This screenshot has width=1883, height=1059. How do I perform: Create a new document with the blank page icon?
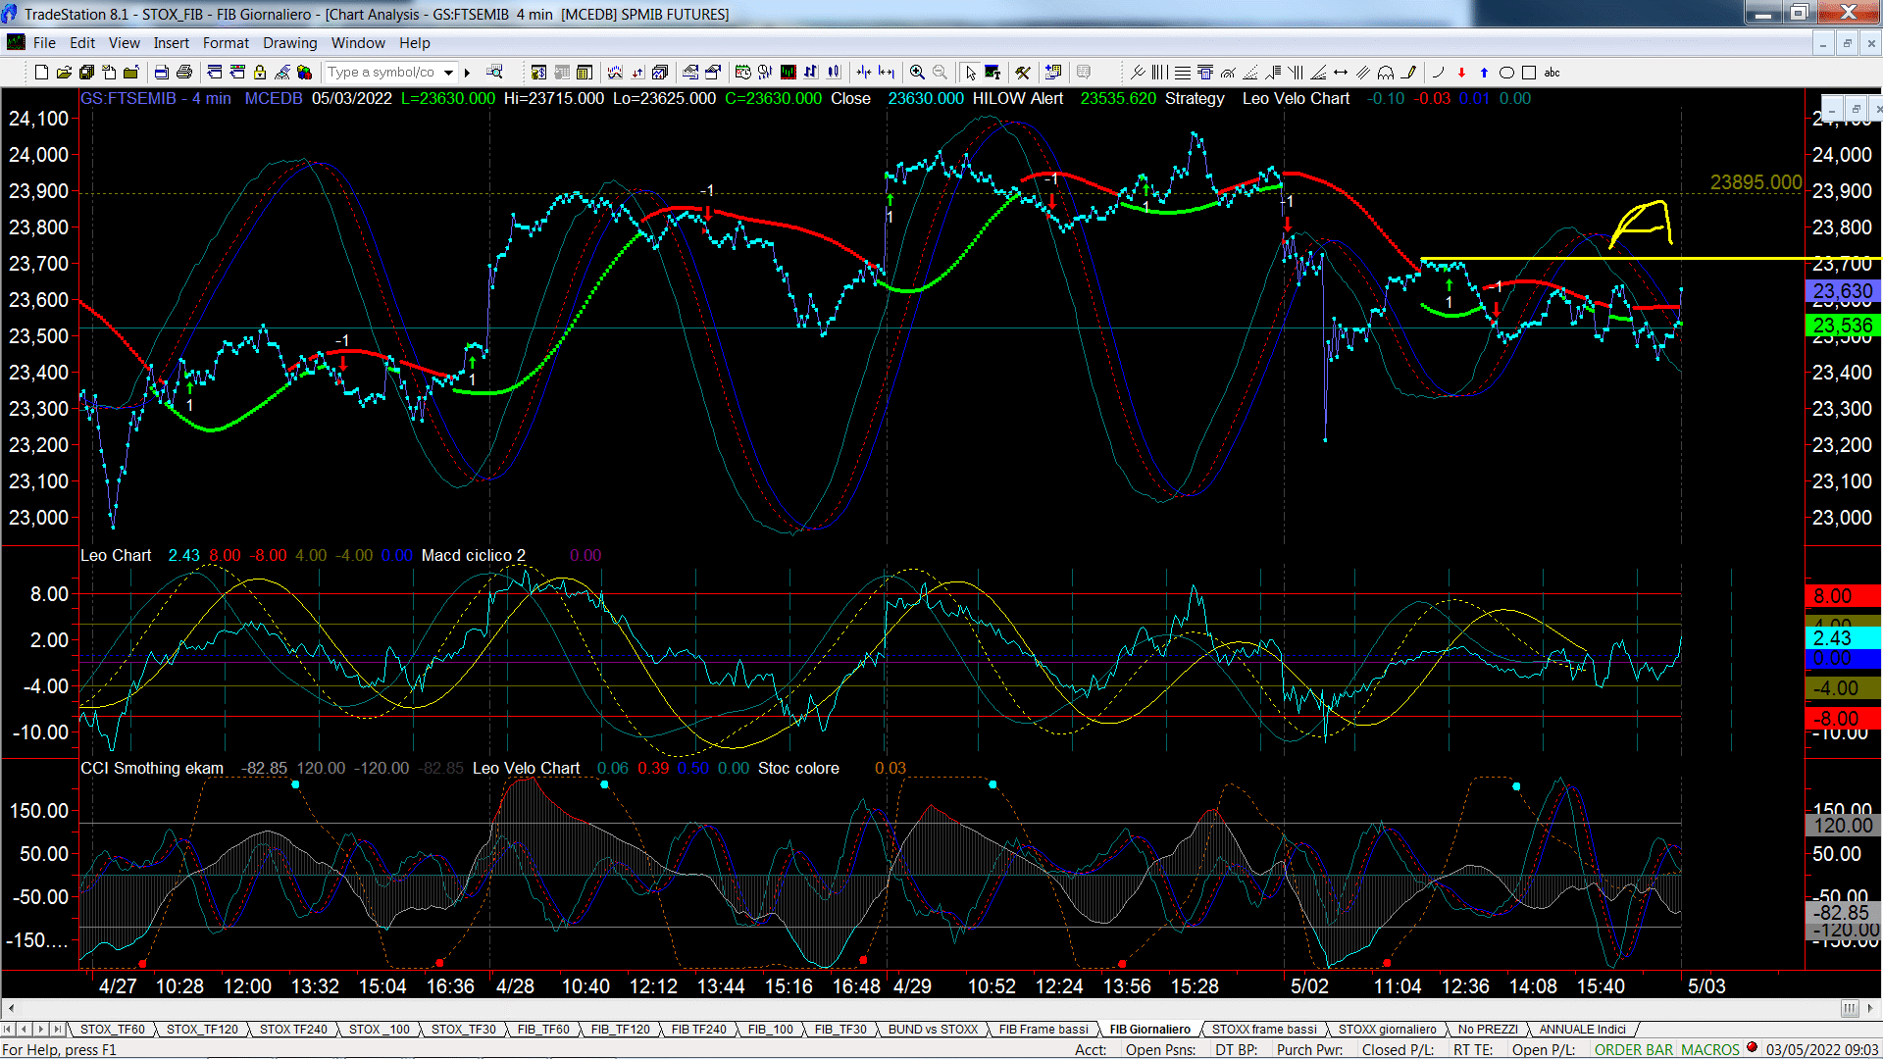tap(41, 73)
